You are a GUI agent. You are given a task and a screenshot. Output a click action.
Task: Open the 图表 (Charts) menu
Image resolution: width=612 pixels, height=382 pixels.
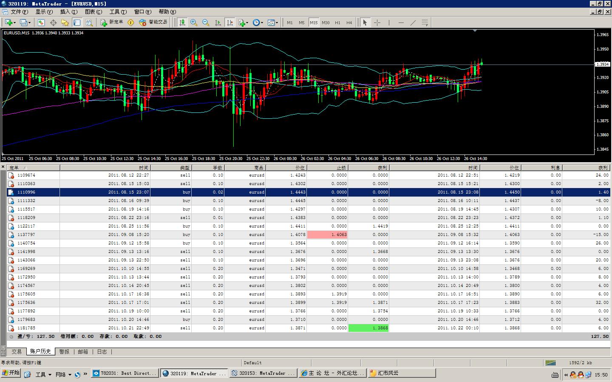93,12
